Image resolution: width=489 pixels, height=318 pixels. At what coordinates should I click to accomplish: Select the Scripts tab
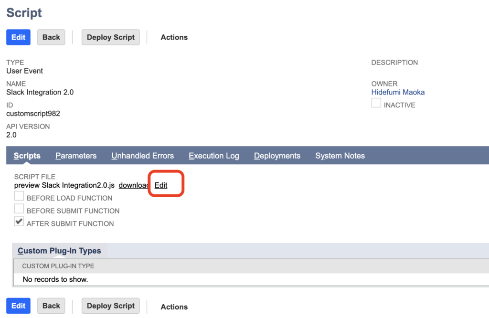[27, 156]
